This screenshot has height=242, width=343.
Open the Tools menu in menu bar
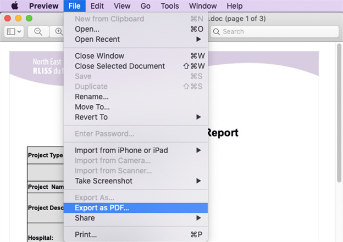pos(170,6)
